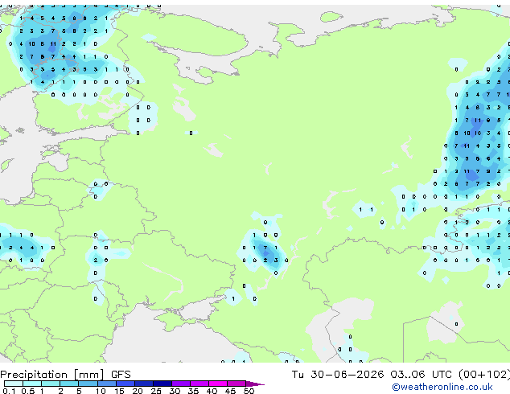Click the "45" legend scale label
This screenshot has height=394, width=510.
230,391
